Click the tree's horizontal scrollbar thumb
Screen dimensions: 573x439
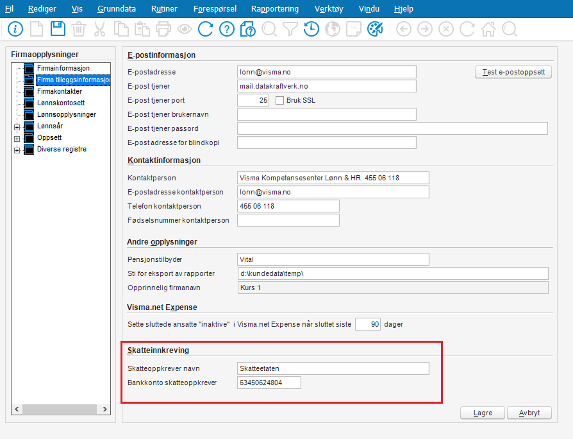click(x=60, y=409)
